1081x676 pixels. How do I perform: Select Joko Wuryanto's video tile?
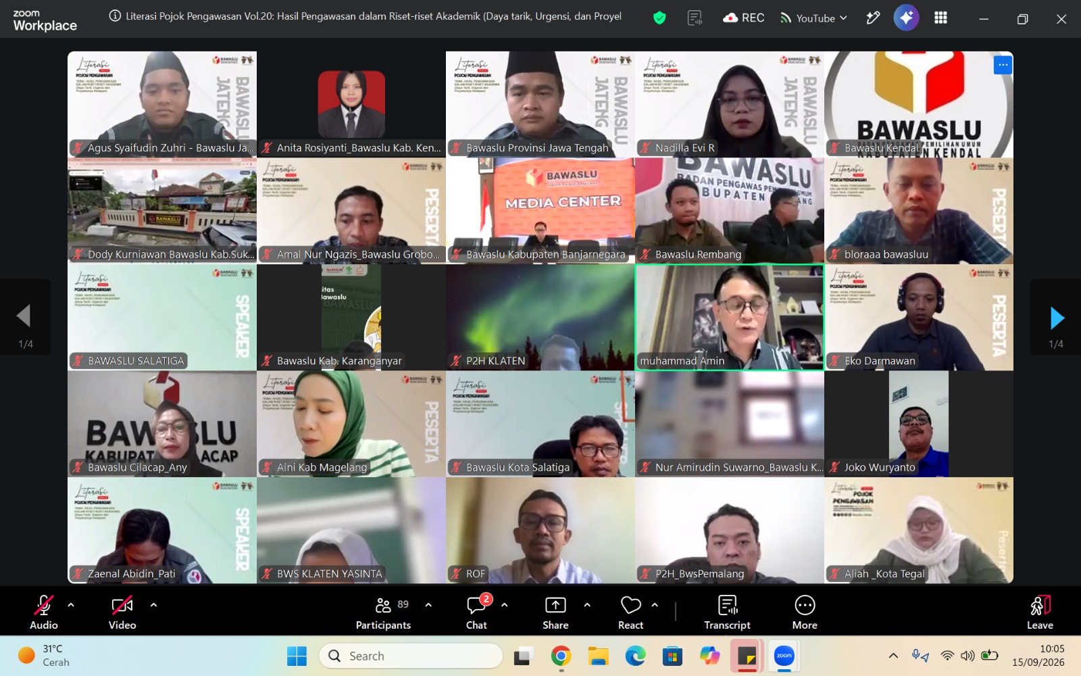click(919, 424)
